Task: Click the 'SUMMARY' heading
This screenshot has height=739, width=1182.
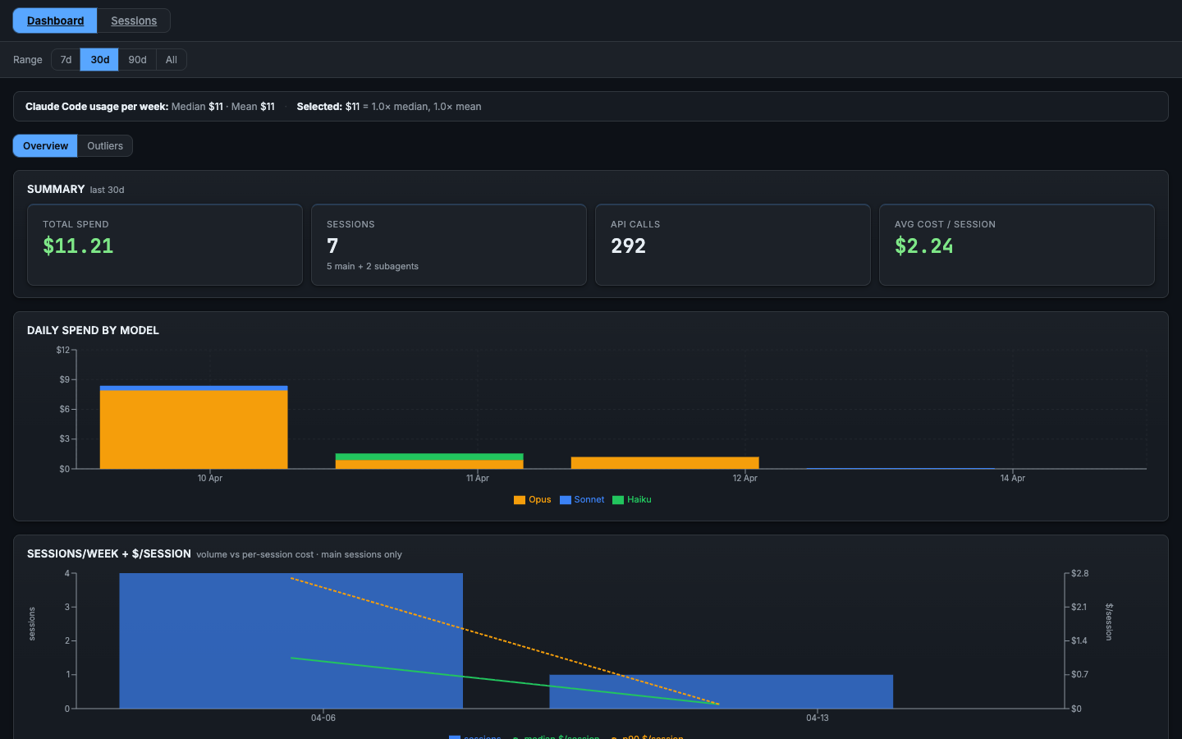Action: tap(56, 189)
